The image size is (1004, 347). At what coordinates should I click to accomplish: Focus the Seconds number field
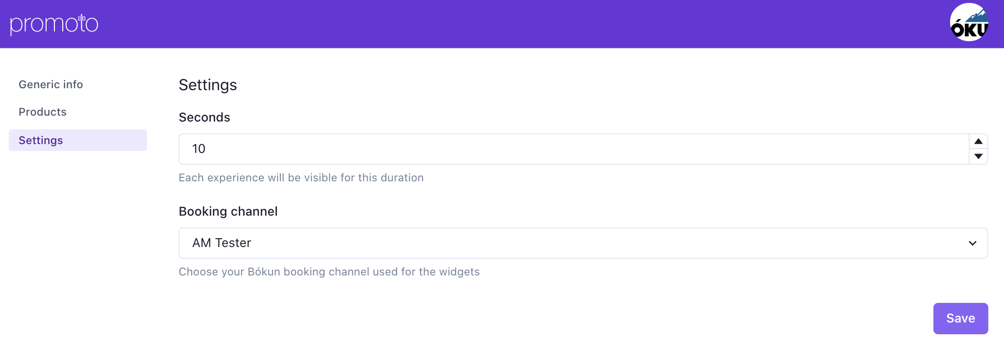click(574, 149)
